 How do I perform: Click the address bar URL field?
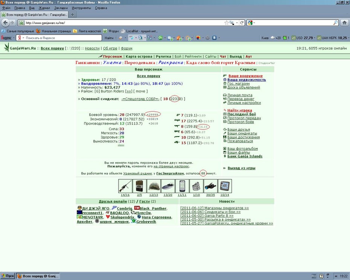(x=124, y=23)
